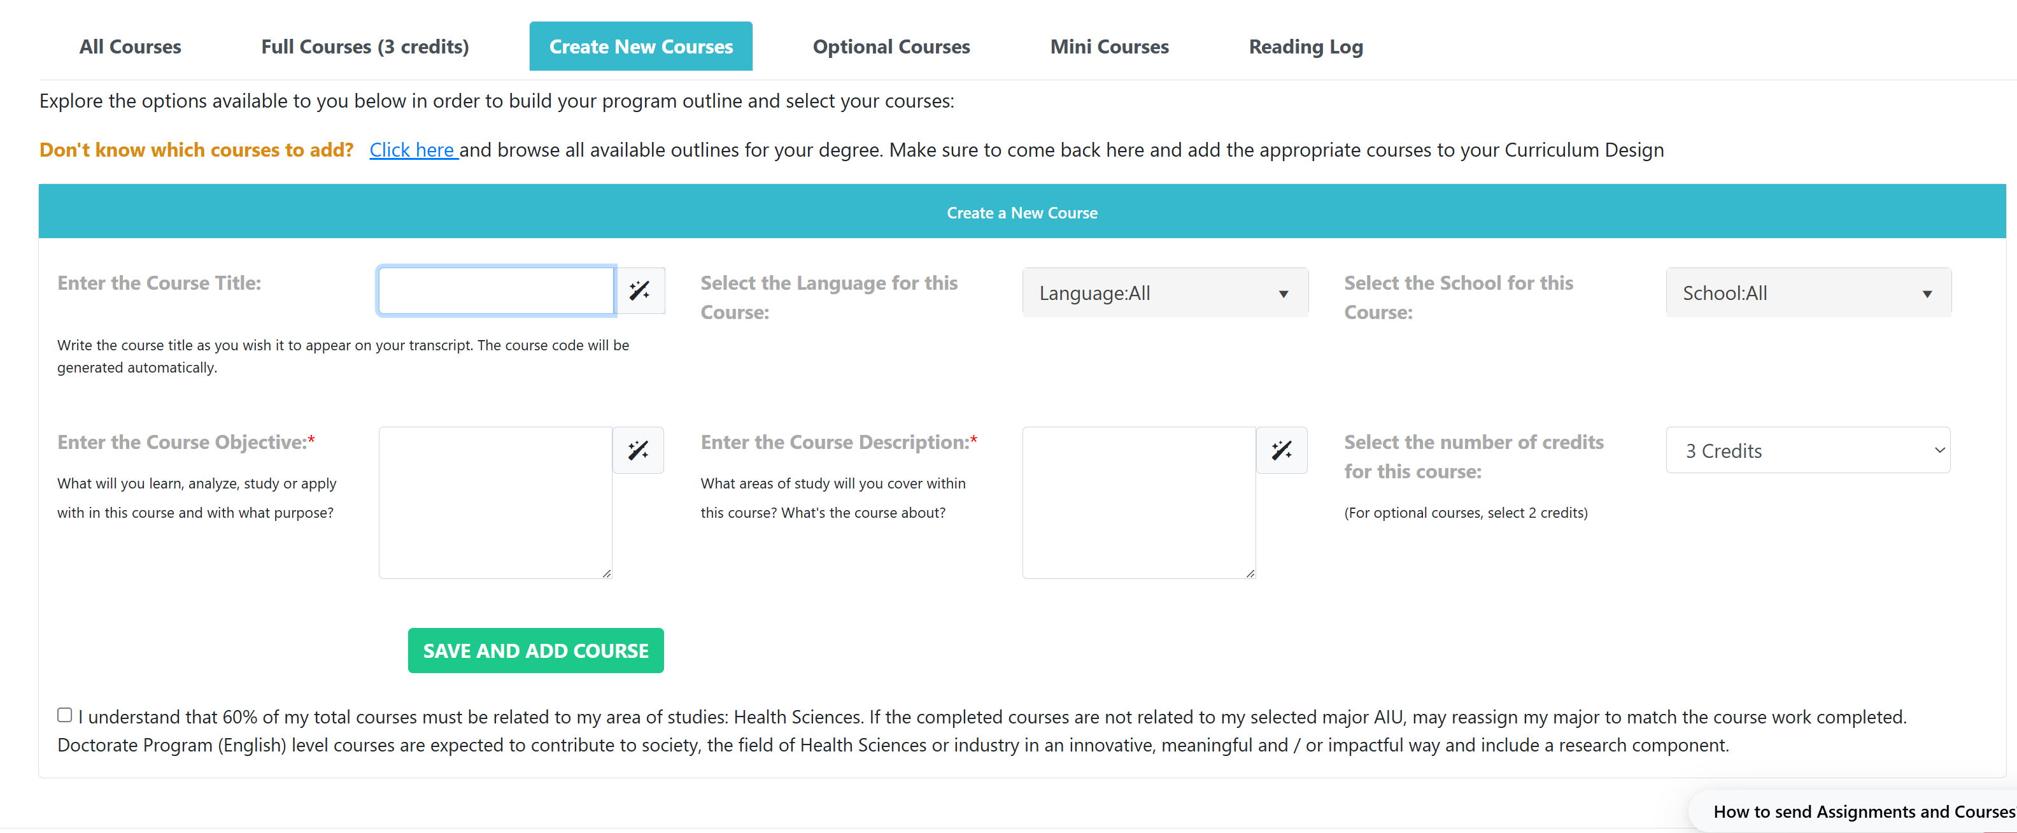Image resolution: width=2017 pixels, height=833 pixels.
Task: Tick the 60% courses understanding checkbox
Action: coord(65,715)
